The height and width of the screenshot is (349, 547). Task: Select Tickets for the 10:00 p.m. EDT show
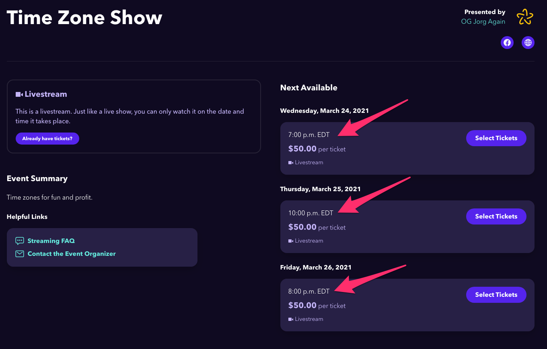click(x=496, y=216)
